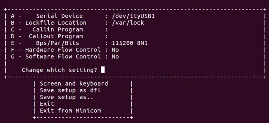Toggle the Hardware Flow Control No value
Image resolution: width=269 pixels, height=123 pixels.
pyautogui.click(x=115, y=50)
